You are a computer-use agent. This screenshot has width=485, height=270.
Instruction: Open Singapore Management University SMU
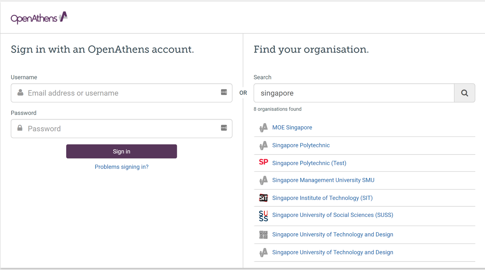coord(323,180)
